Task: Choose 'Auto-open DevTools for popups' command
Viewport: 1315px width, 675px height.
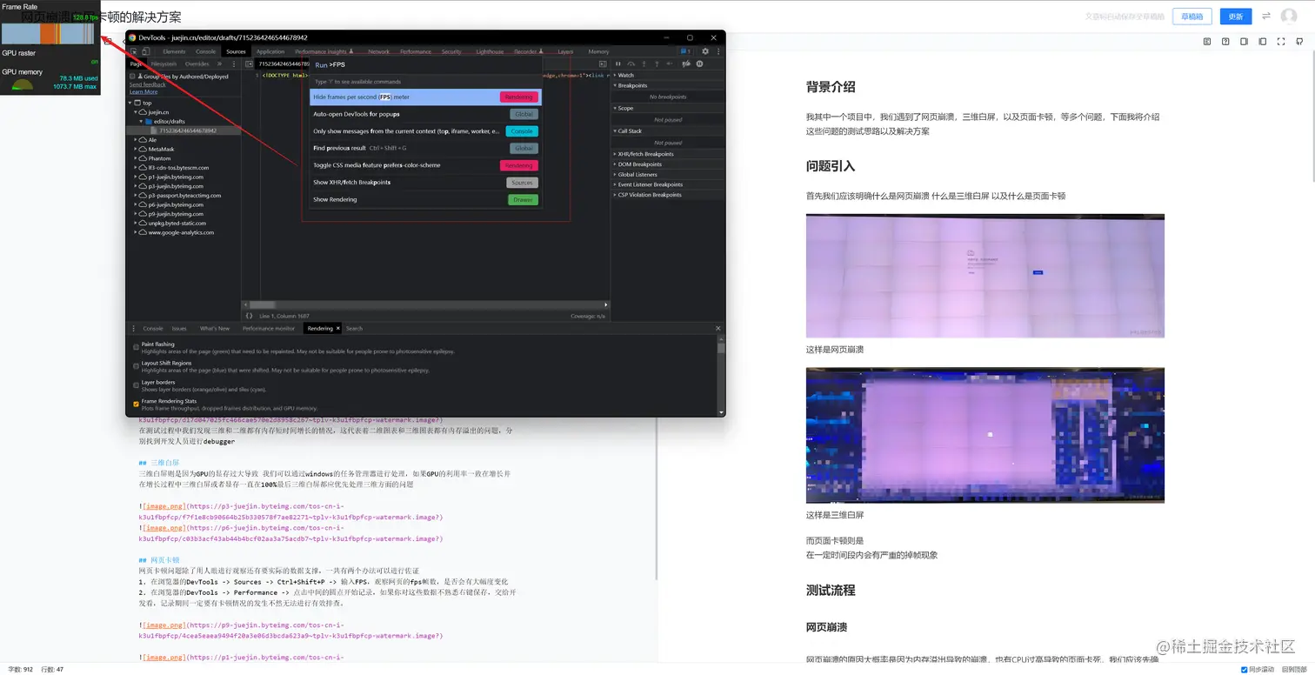Action: click(x=425, y=114)
